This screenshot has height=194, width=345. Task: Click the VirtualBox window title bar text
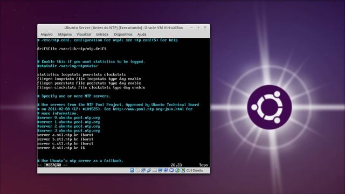(123, 27)
